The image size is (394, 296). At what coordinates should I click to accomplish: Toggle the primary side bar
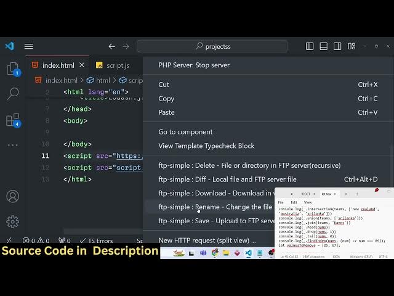coord(310,46)
